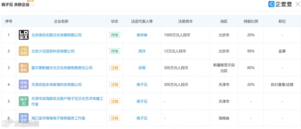Open 北京律动无限文化传媒有限公司 link
Image resolution: width=301 pixels, height=129 pixels.
click(56, 35)
